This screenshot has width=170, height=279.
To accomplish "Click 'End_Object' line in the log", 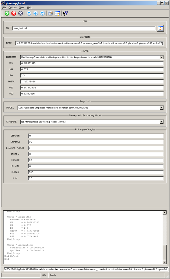I will [11, 256].
